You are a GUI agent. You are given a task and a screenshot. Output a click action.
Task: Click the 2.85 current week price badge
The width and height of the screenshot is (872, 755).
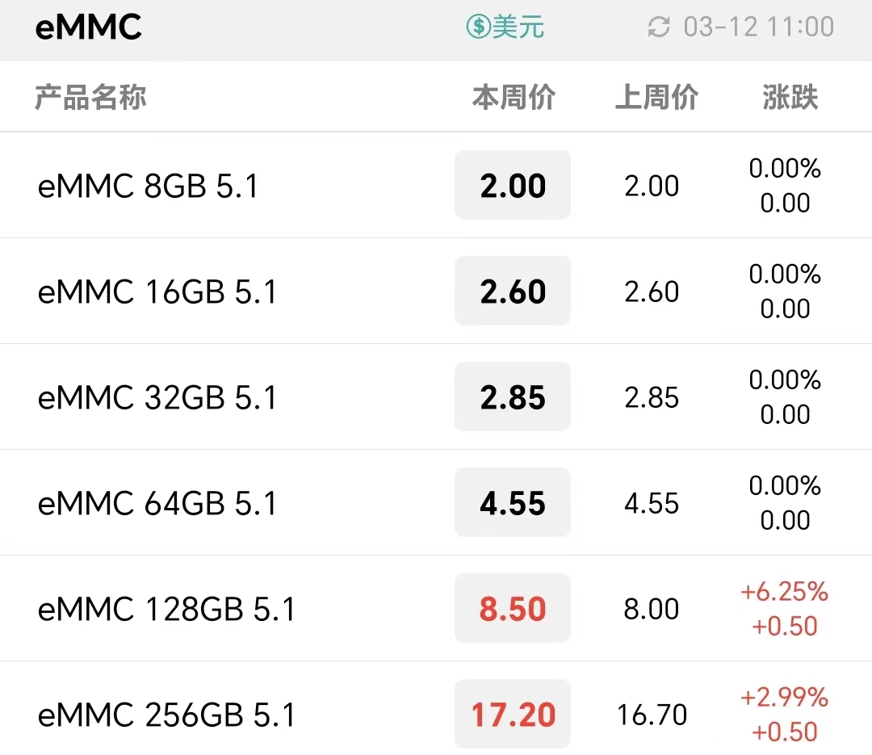[x=513, y=396]
